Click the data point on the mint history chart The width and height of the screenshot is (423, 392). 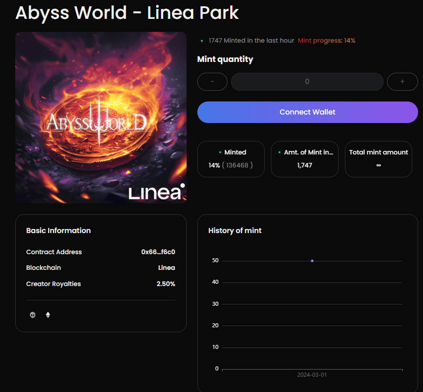point(312,261)
